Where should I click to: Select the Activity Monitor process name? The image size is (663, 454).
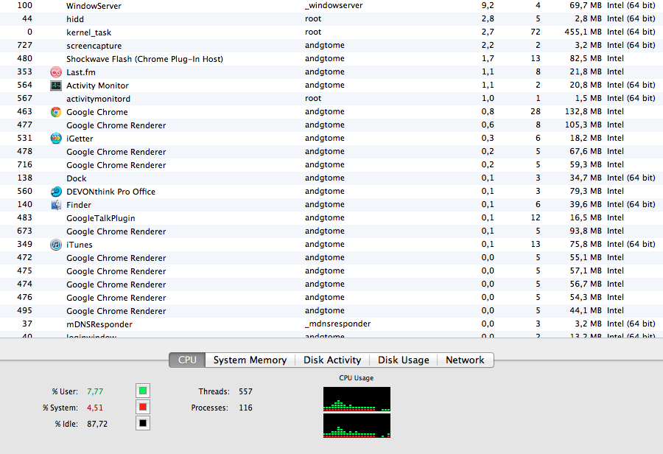pyautogui.click(x=97, y=85)
